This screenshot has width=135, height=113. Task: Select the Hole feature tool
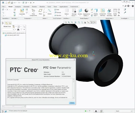(x=57, y=10)
